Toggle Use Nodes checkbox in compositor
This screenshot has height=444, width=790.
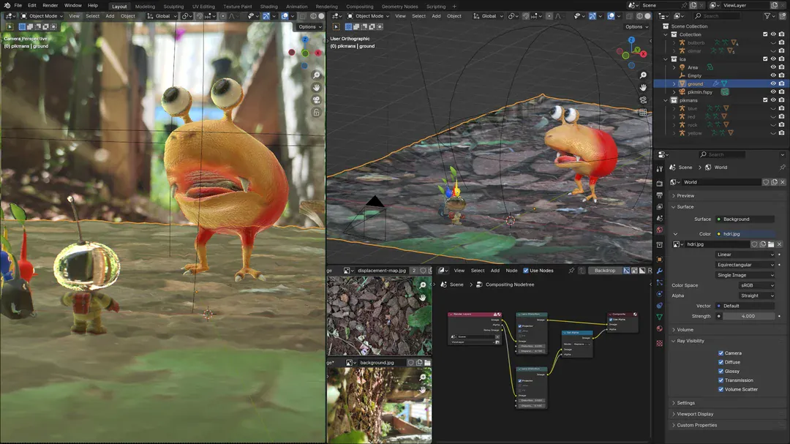pos(526,271)
